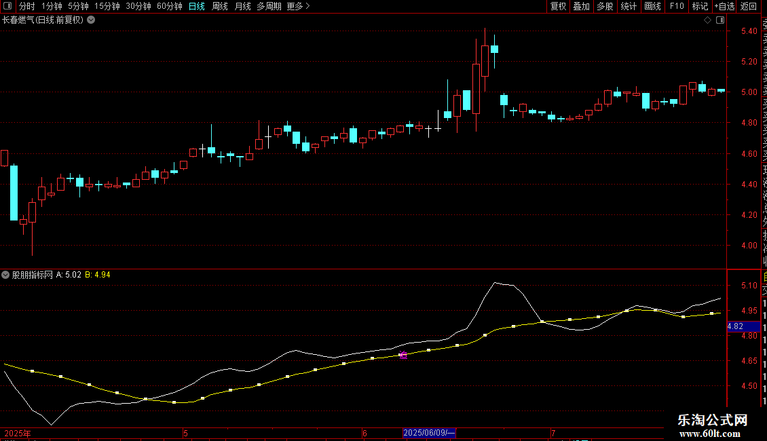The height and width of the screenshot is (441, 767).
Task: Open F10 company info
Action: click(x=677, y=6)
